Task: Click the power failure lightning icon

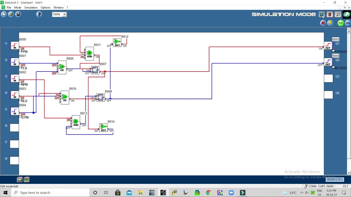Action: pyautogui.click(x=330, y=23)
